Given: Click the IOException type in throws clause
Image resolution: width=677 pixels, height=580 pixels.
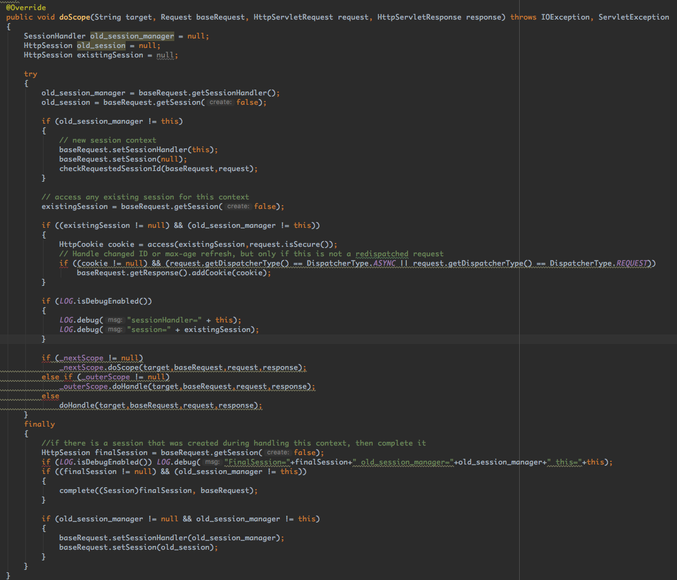Looking at the screenshot, I should coord(565,17).
